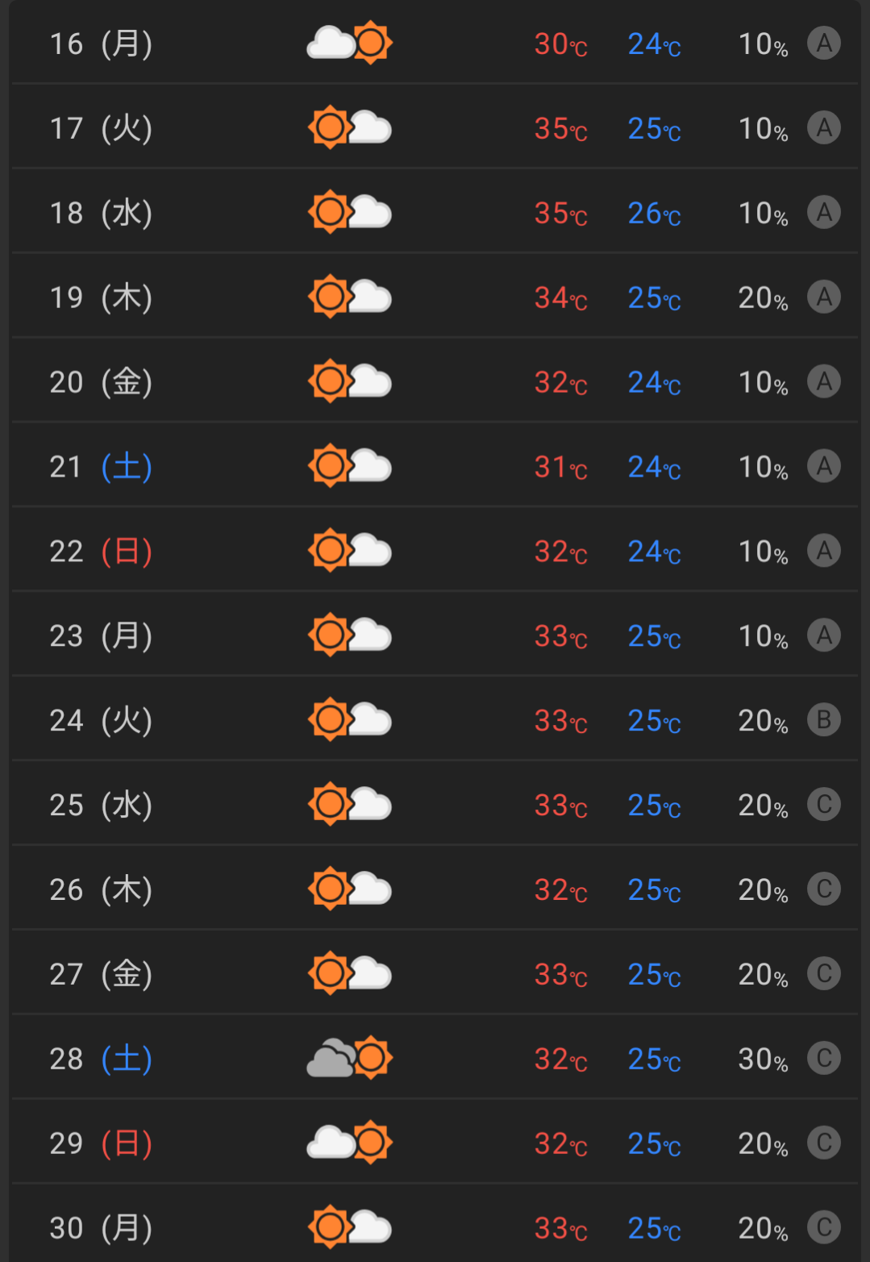This screenshot has width=870, height=1262.
Task: Tap the 34℃ high on day 19
Action: (x=561, y=298)
